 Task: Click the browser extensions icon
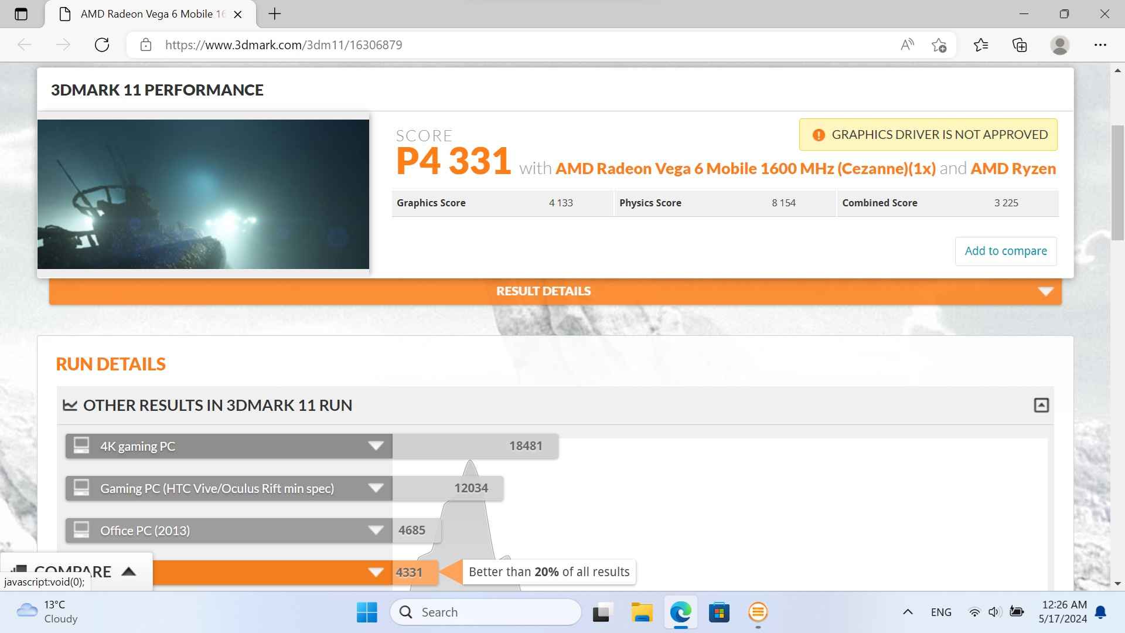tap(1021, 44)
